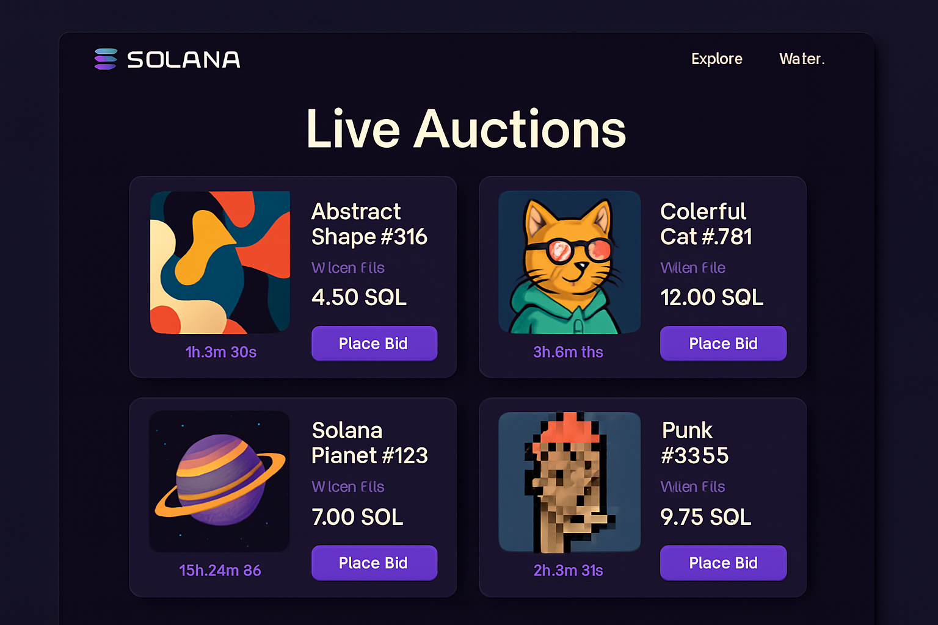Place a bid on Colorful Cat #781

(723, 343)
